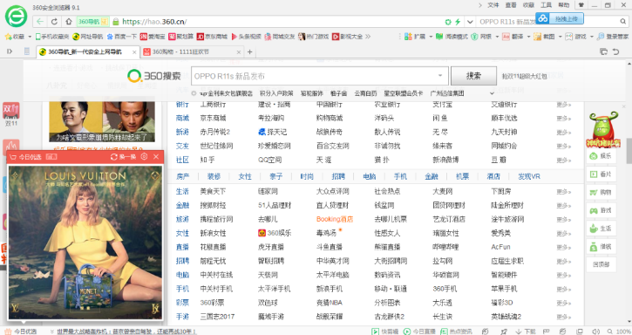Viewport: 632px width, 335px height.
Task: Open the 购物 right sidebar shortcut
Action: 601,193
